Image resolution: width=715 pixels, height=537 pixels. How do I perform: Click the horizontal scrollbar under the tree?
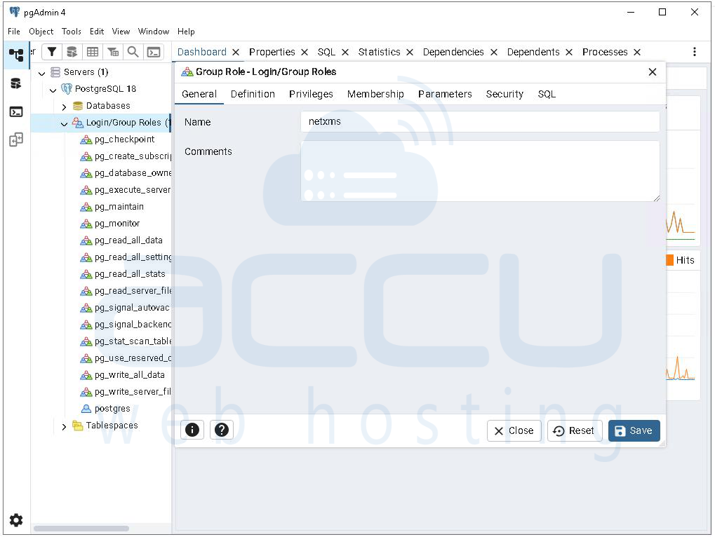tap(81, 529)
